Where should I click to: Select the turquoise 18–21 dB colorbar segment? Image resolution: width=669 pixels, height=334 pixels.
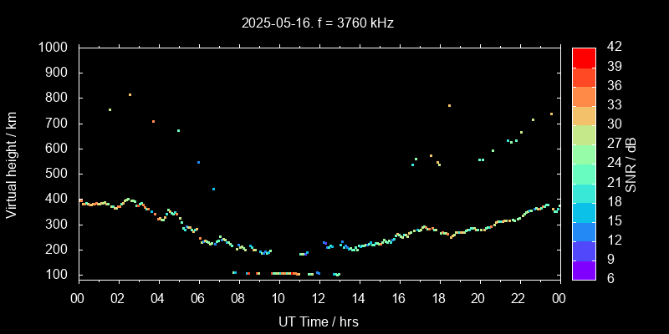(584, 192)
